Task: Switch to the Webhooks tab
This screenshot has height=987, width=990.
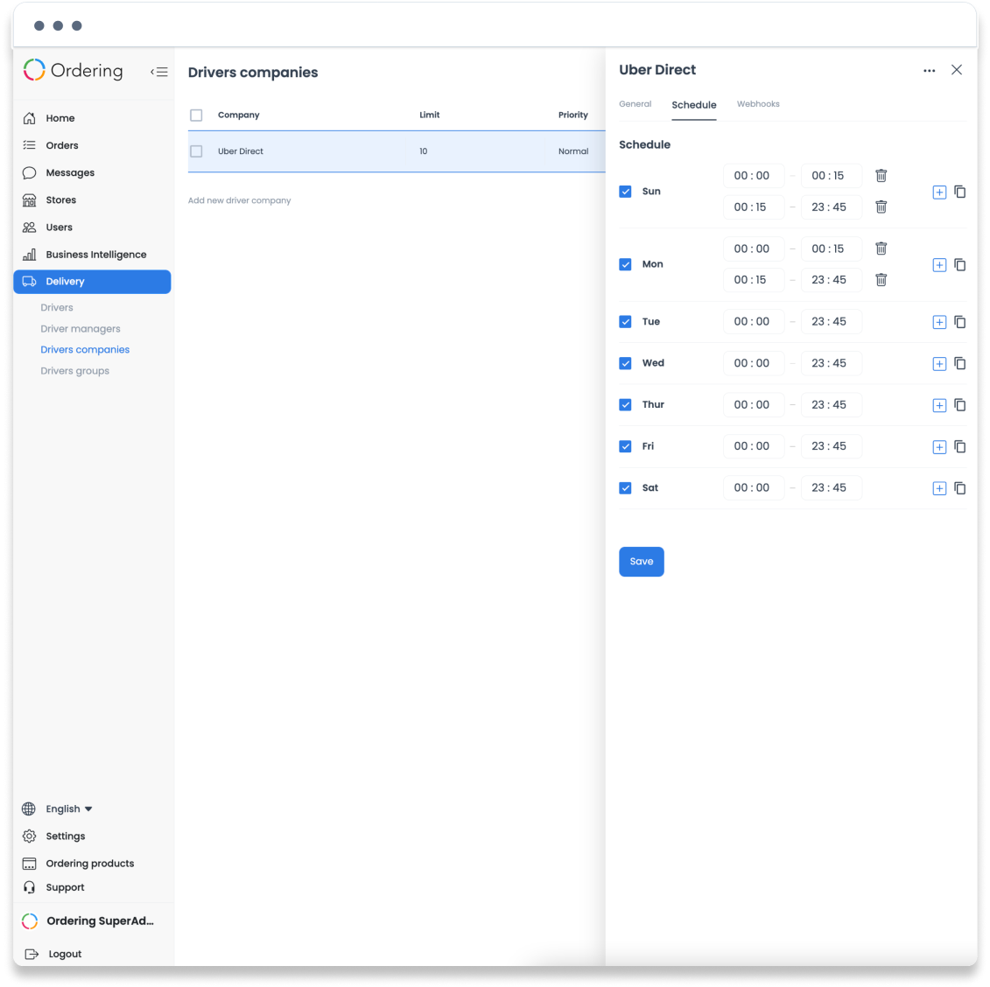Action: pyautogui.click(x=758, y=104)
